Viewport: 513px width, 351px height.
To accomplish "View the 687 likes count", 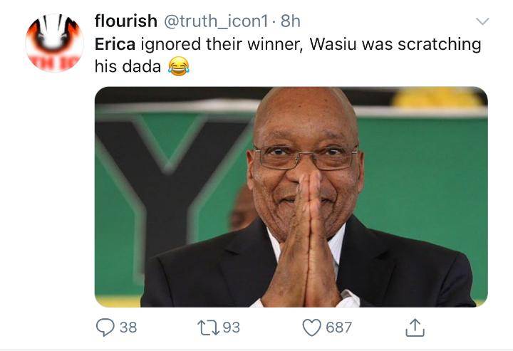I will 338,328.
